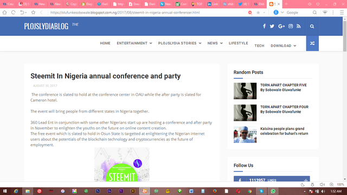Show hidden system tray icons arrow
The width and height of the screenshot is (347, 195).
point(305,191)
